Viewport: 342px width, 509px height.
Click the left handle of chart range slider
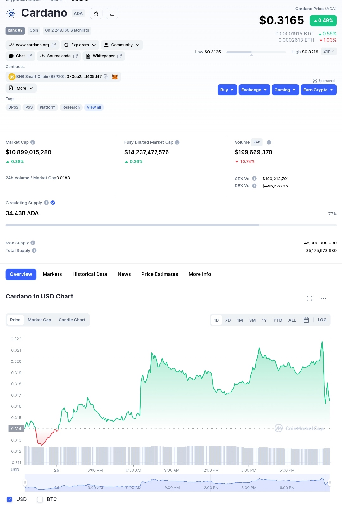pyautogui.click(x=25, y=483)
